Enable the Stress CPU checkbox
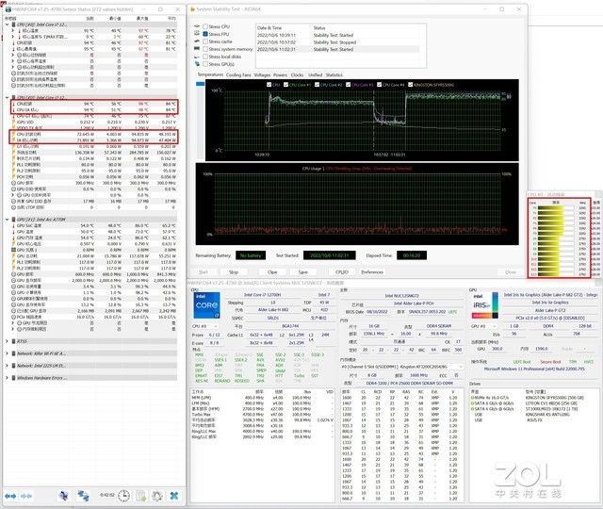Image resolution: width=603 pixels, height=509 pixels. pyautogui.click(x=206, y=25)
